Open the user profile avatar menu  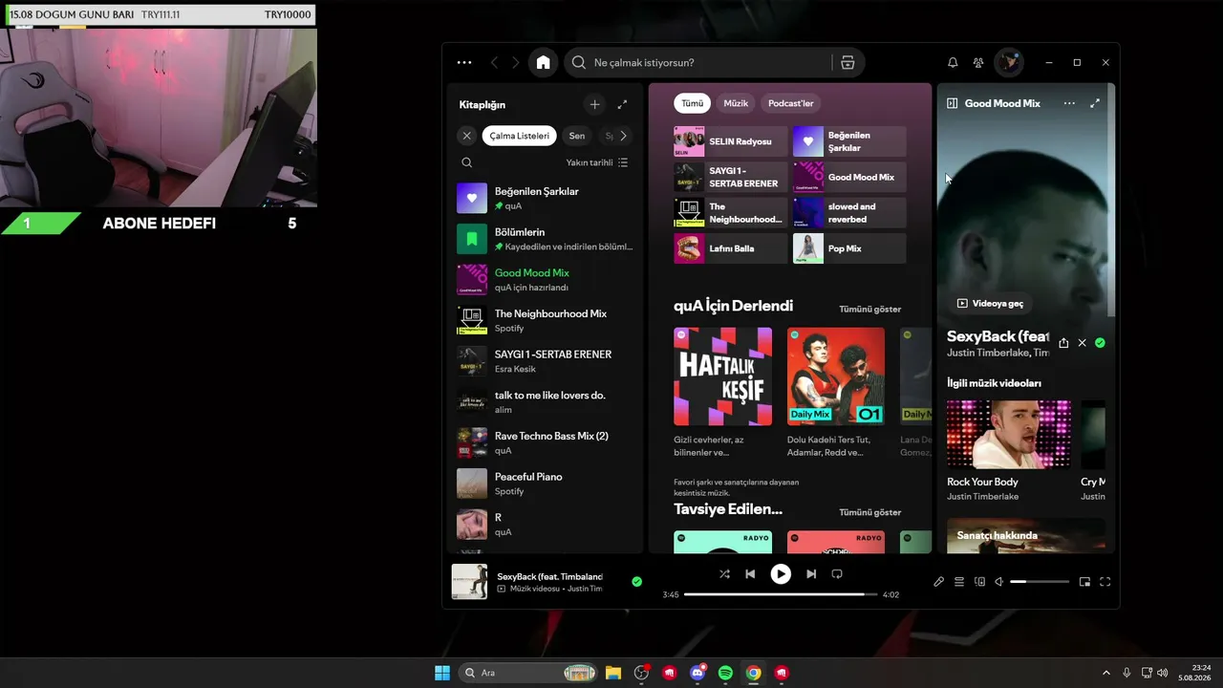pyautogui.click(x=1008, y=63)
